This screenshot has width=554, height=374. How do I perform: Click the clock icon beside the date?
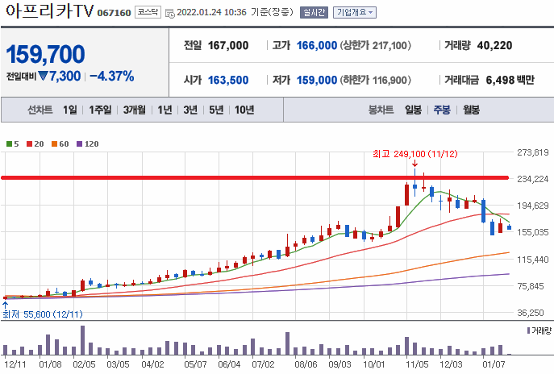(170, 14)
